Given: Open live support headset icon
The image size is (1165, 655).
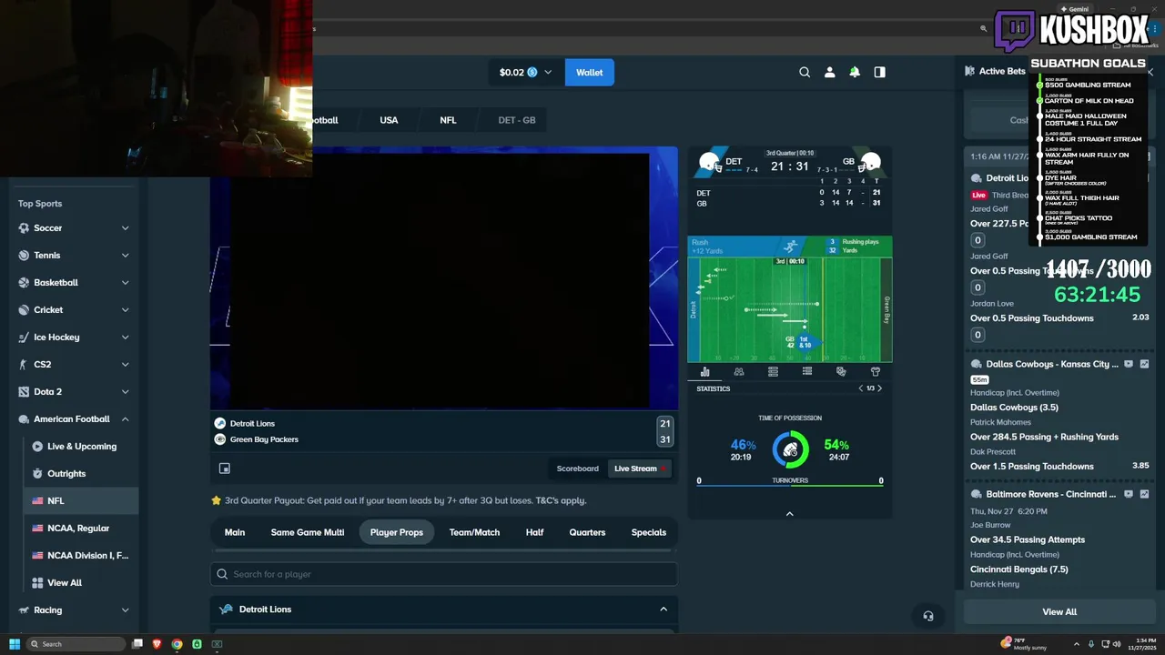Looking at the screenshot, I should (928, 616).
